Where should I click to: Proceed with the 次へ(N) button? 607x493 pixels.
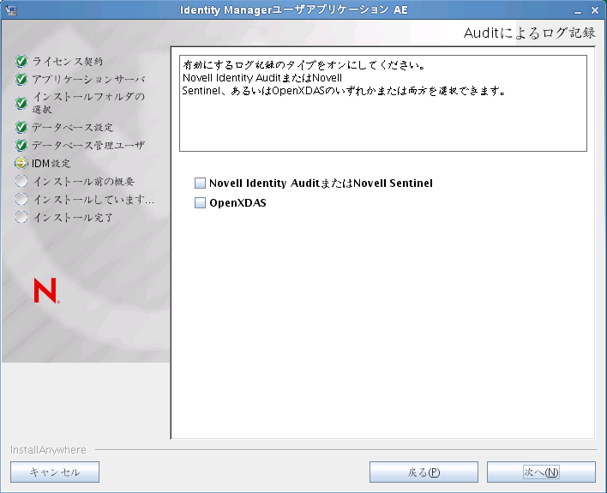point(541,472)
